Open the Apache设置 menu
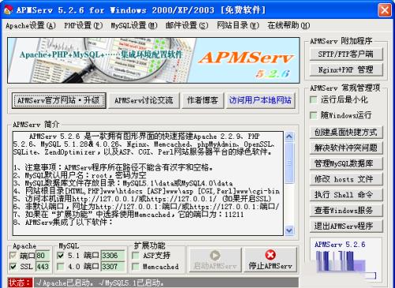This screenshot has height=288, width=395. tap(31, 25)
